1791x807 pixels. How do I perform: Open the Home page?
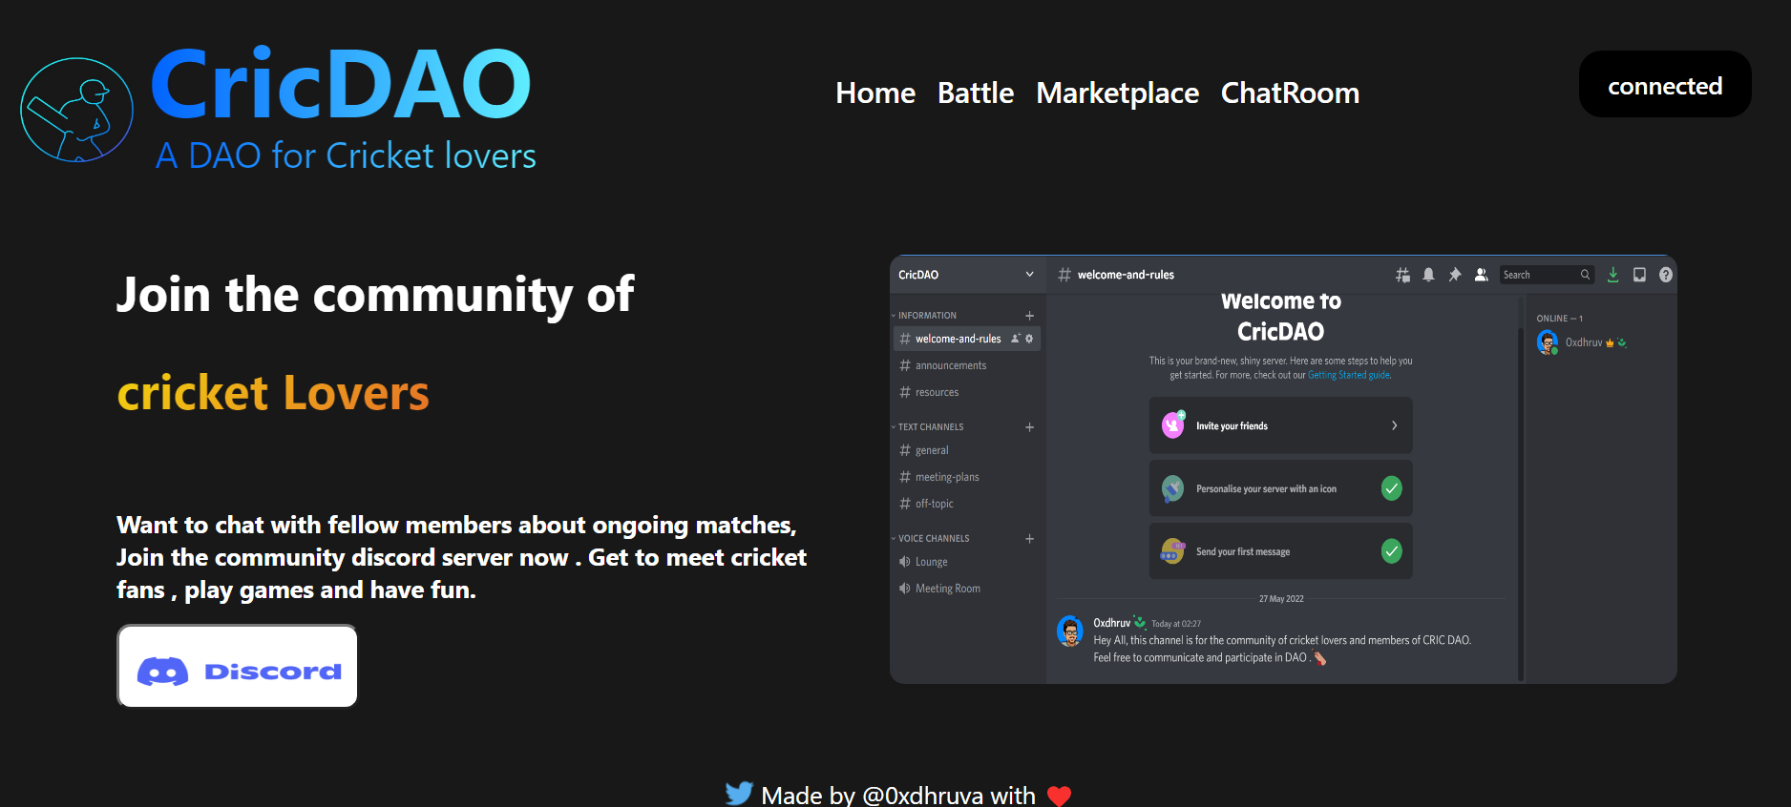tap(875, 93)
